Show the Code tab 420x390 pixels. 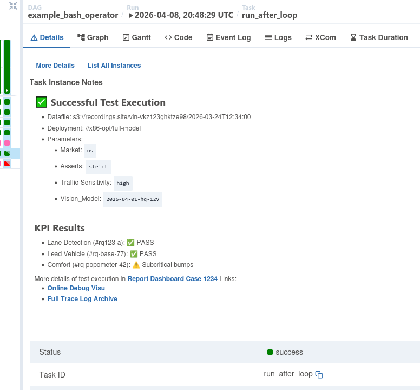[x=179, y=37]
